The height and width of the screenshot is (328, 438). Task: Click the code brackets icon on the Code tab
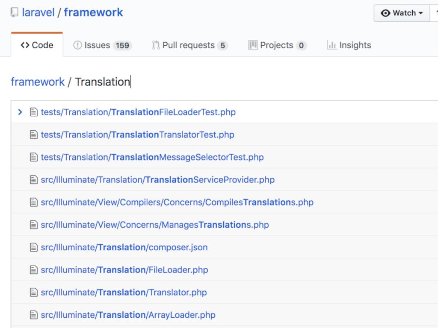pos(25,45)
